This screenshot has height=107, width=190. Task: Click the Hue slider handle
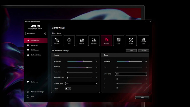coord(117,67)
